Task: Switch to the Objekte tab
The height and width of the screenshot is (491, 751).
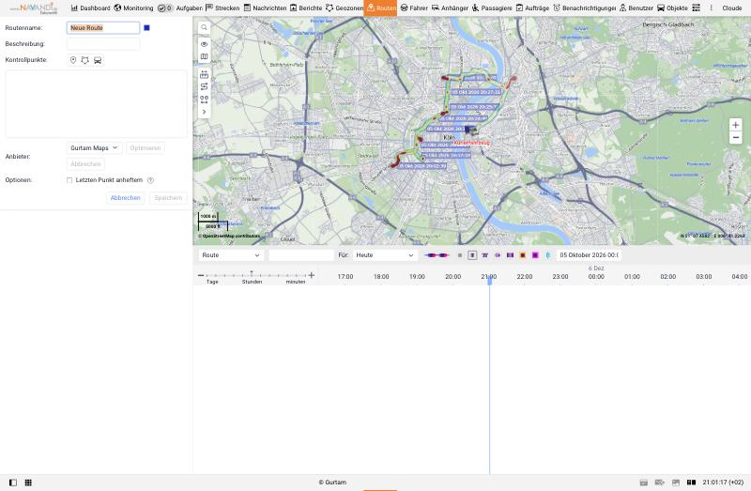Action: (x=672, y=8)
